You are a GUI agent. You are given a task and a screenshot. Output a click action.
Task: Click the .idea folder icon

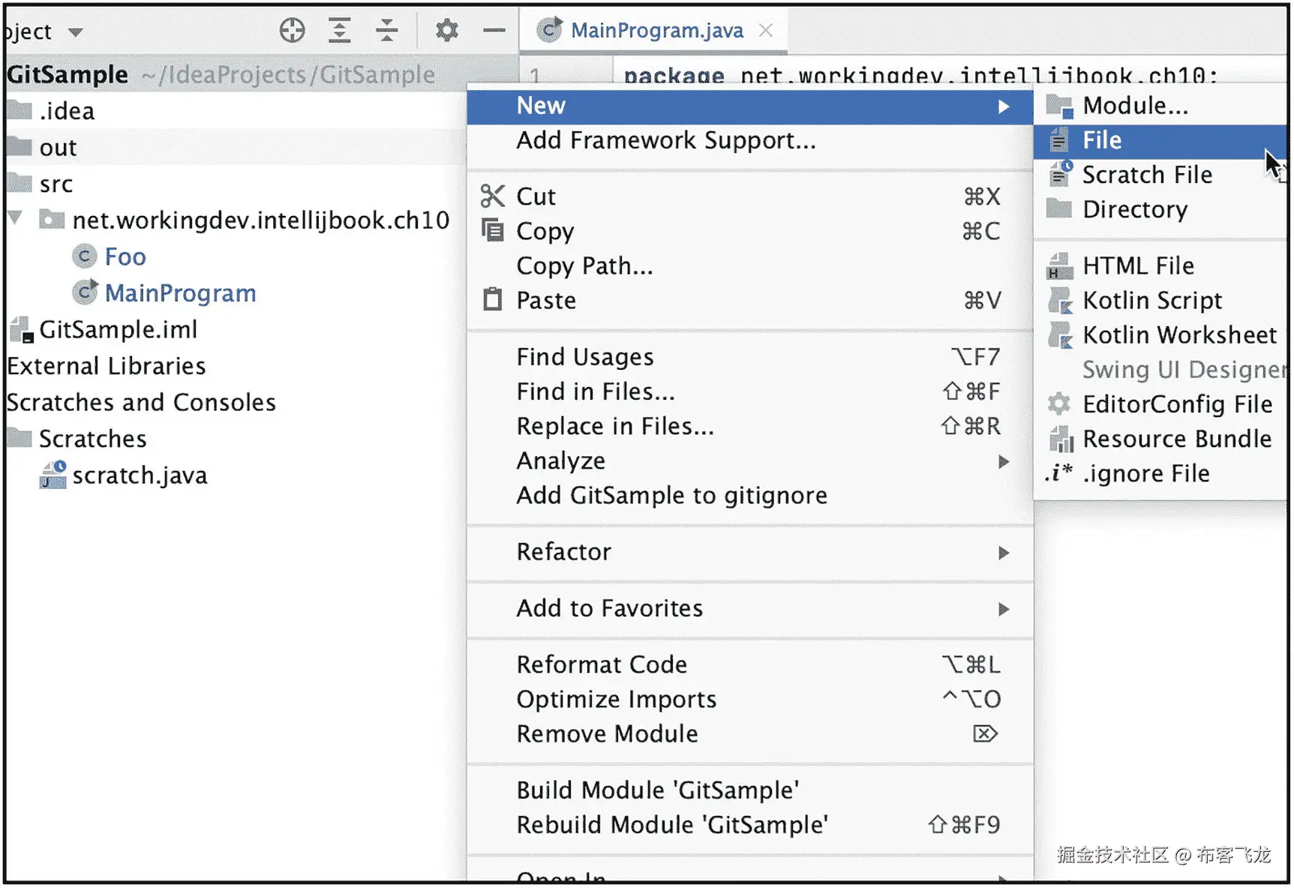pos(20,110)
